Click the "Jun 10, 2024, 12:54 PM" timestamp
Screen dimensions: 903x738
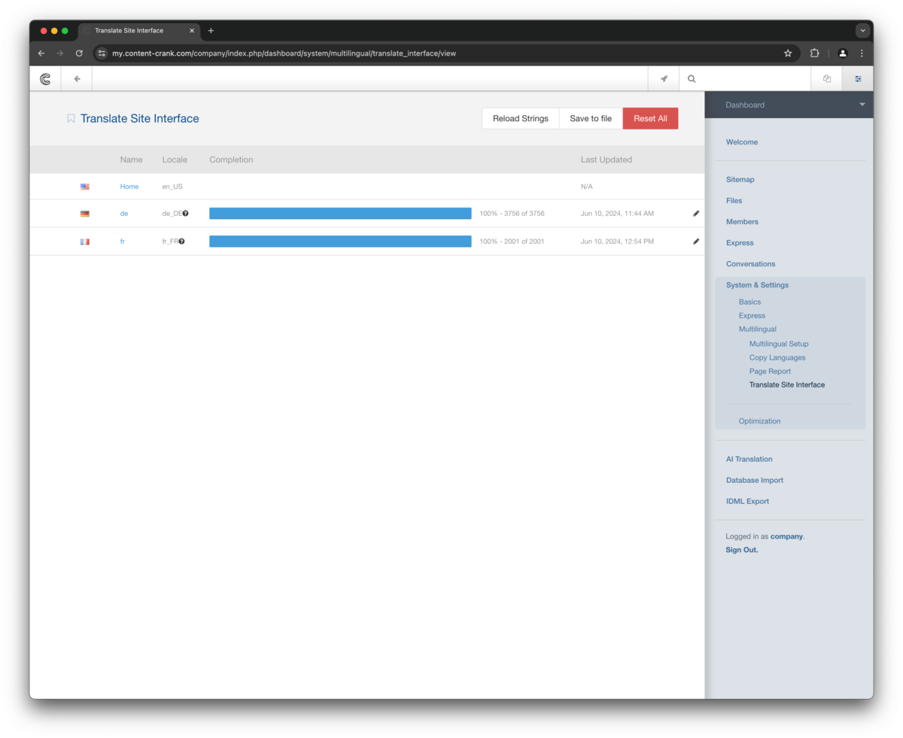(617, 241)
